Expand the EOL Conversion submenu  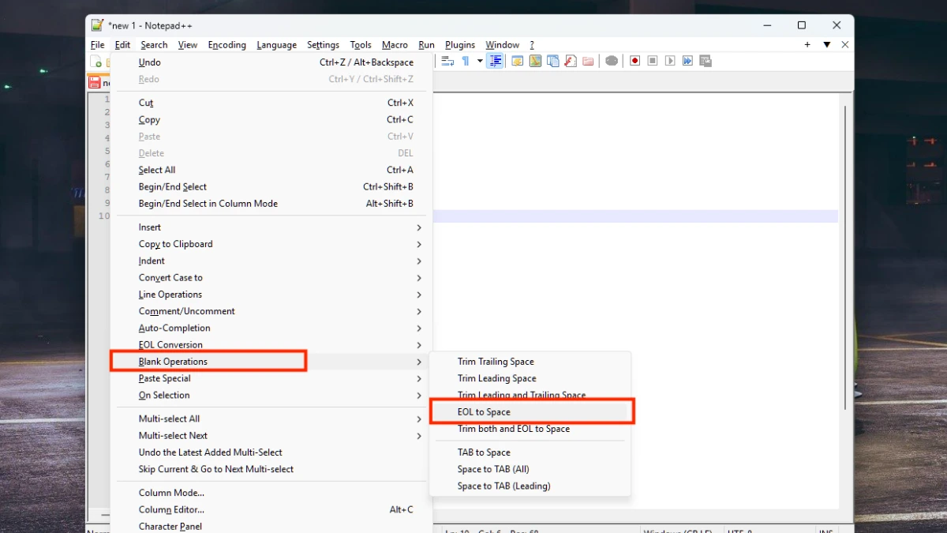(271, 345)
